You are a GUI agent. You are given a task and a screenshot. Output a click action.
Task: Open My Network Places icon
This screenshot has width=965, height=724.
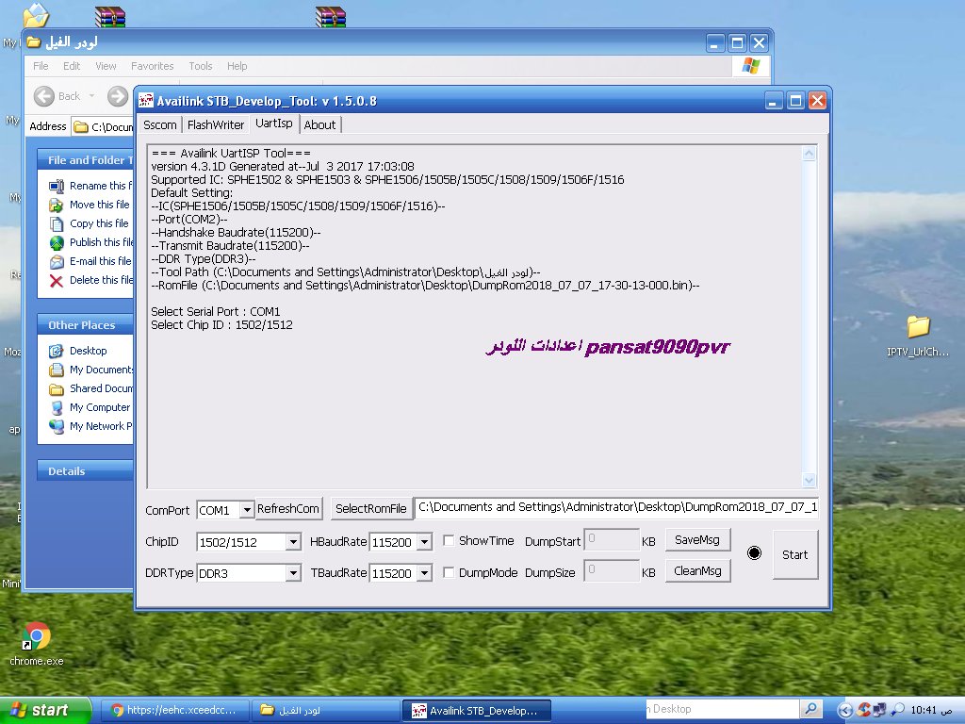point(57,427)
